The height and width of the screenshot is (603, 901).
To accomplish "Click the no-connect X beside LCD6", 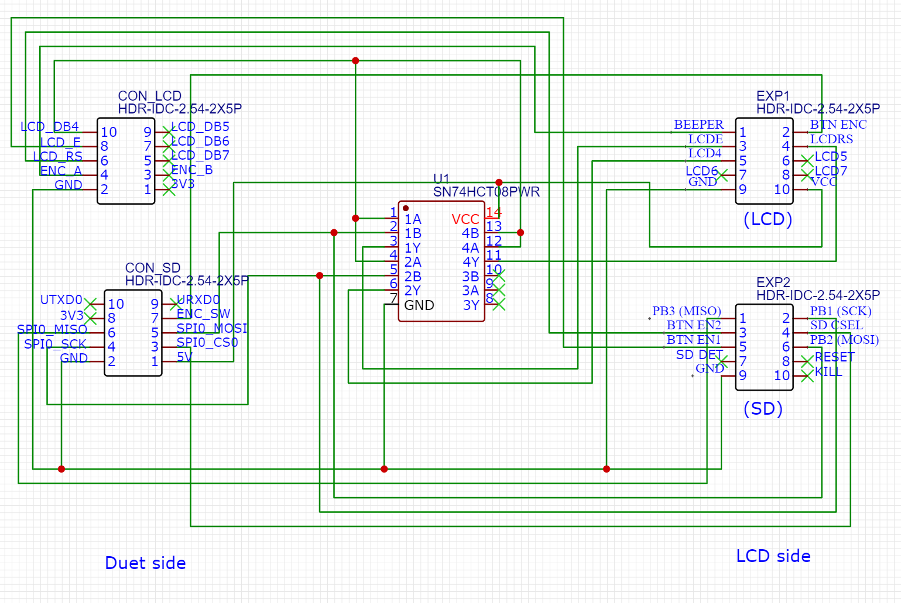I will click(722, 175).
